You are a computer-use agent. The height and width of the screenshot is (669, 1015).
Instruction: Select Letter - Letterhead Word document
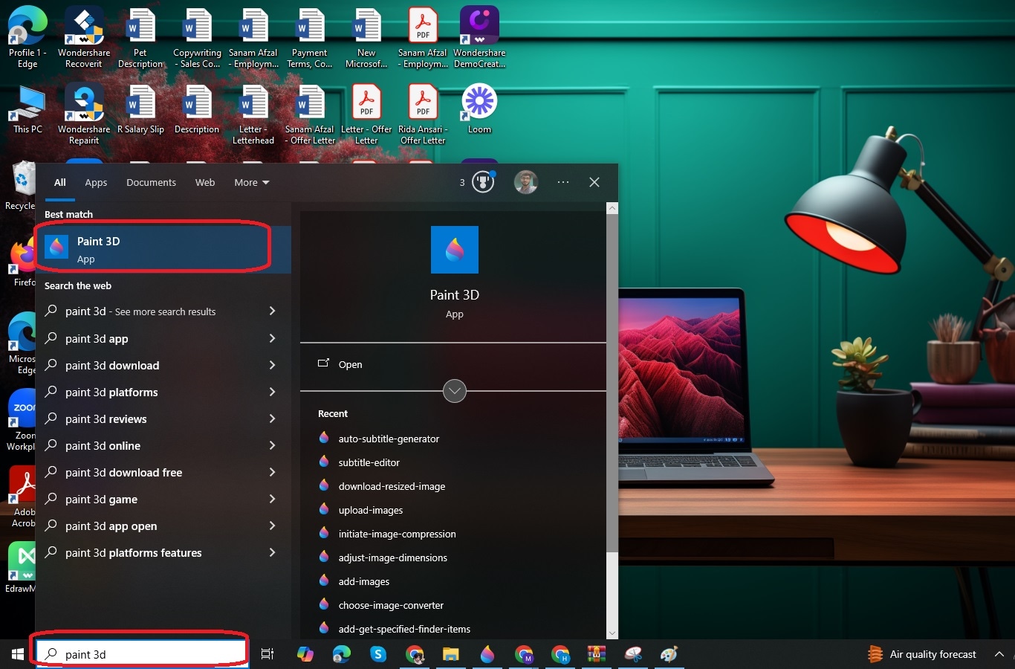pos(253,114)
